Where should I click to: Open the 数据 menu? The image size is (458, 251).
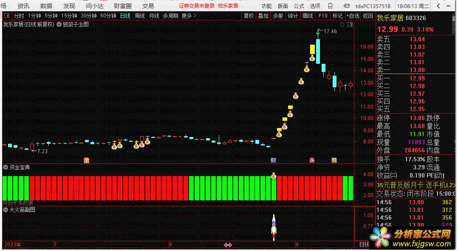[x=46, y=6]
